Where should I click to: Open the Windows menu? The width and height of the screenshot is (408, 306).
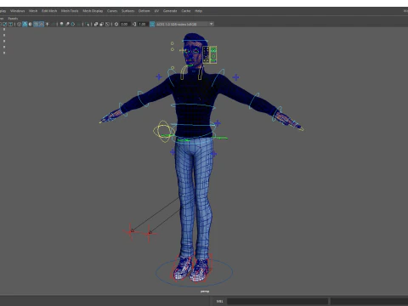pos(17,11)
